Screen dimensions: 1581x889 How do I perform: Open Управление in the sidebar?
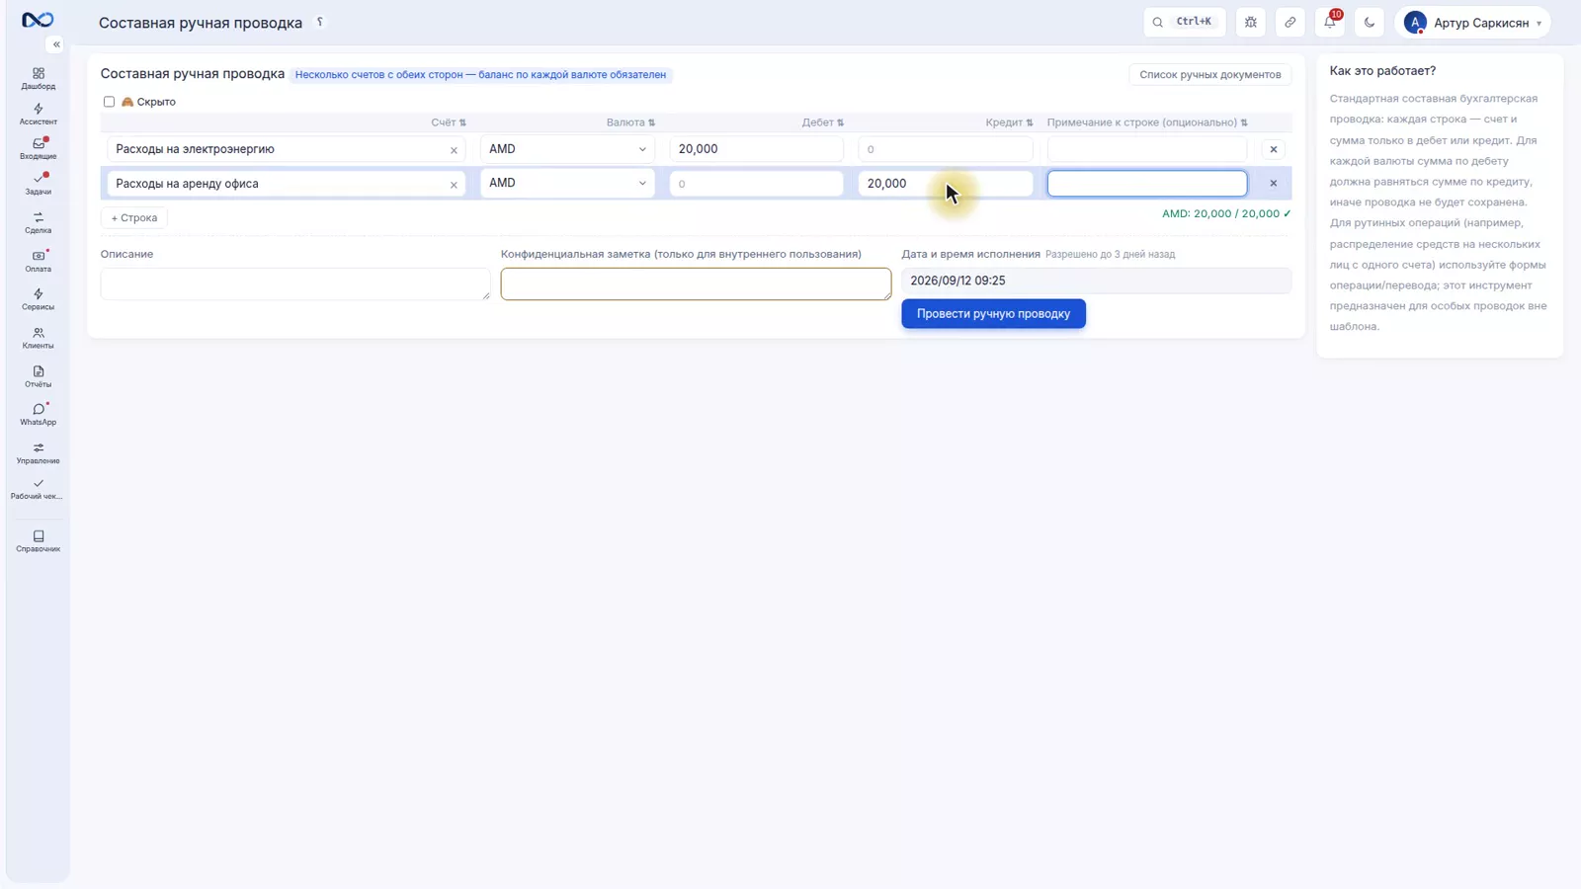pos(39,453)
